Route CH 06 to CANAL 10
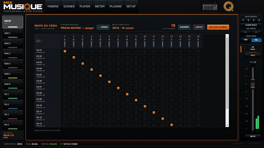The width and height of the screenshot is (264, 148). [145, 82]
